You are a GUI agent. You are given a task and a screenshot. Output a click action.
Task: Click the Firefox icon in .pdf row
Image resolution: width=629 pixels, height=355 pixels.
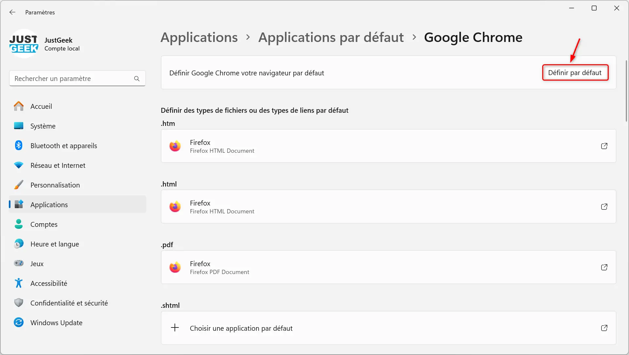coord(175,267)
